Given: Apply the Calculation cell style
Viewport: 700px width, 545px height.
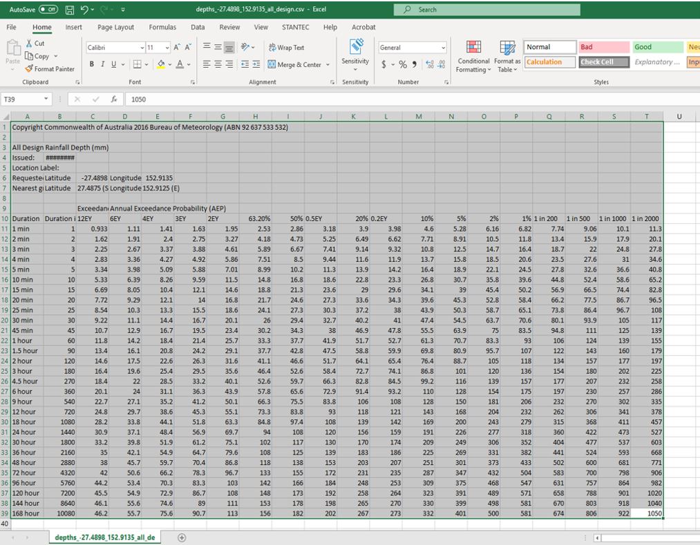Looking at the screenshot, I should point(550,62).
